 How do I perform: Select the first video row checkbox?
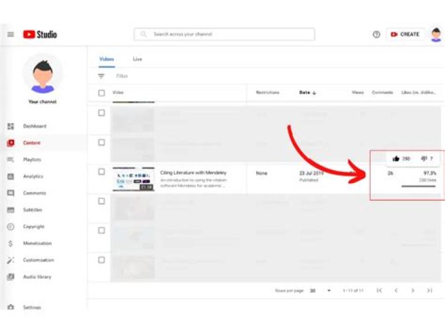[101, 113]
